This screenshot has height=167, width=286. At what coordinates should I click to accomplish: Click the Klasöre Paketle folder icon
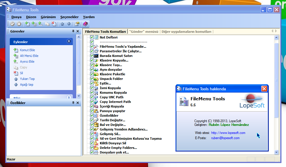tap(96, 74)
